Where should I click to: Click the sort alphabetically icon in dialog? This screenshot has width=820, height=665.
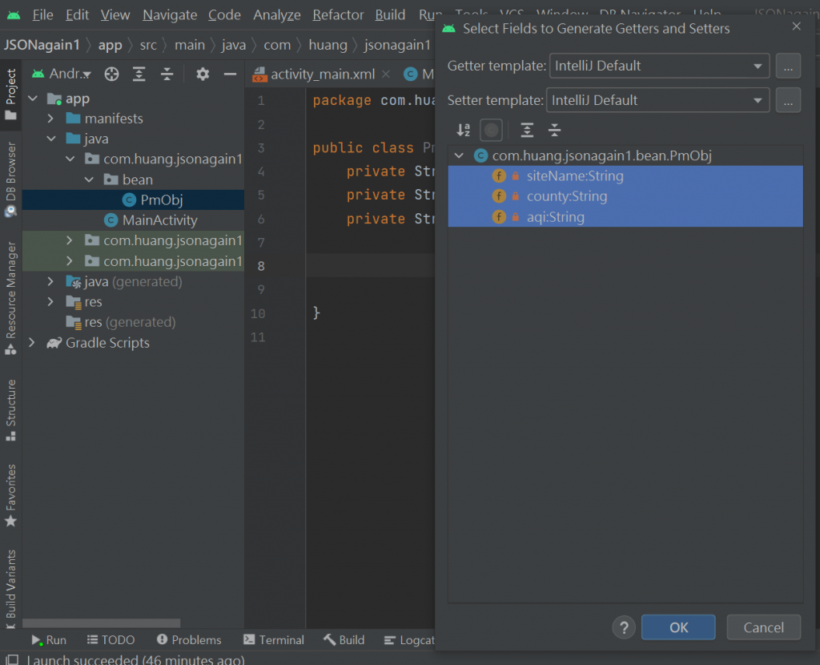click(x=464, y=130)
